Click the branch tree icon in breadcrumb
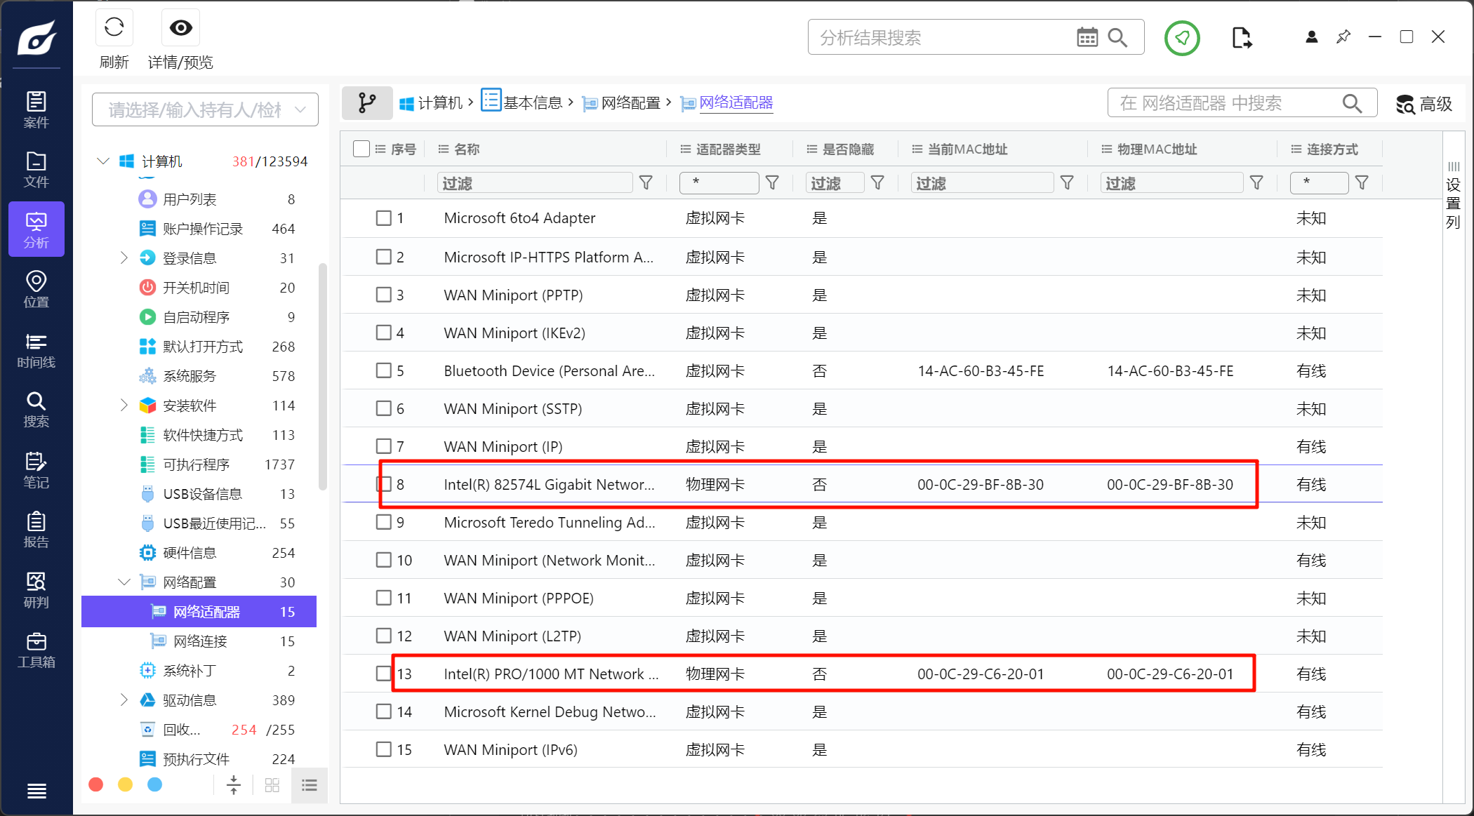Image resolution: width=1474 pixels, height=816 pixels. [x=366, y=103]
